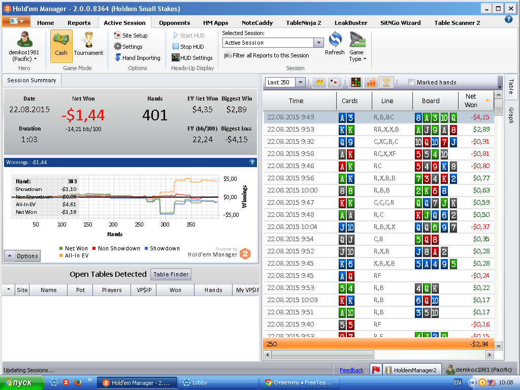Expand the graph Options panel
Screen dimensions: 520x390
pyautogui.click(x=22, y=256)
